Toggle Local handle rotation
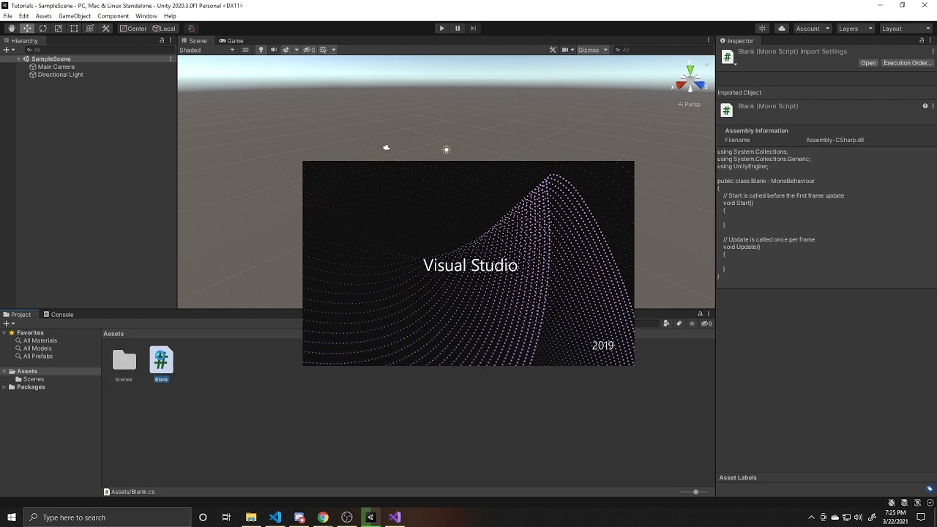Screen dimensions: 937x527 (x=164, y=29)
